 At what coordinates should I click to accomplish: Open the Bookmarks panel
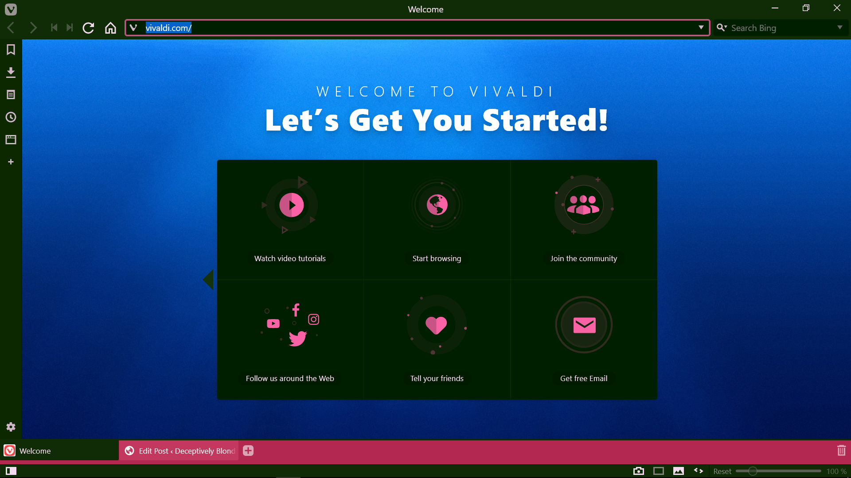coord(11,50)
